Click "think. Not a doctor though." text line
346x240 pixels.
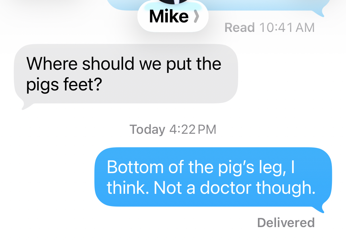pos(211,188)
